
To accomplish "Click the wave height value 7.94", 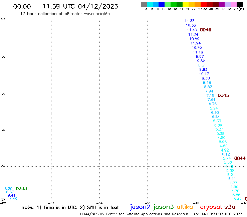I will [x=209, y=91].
